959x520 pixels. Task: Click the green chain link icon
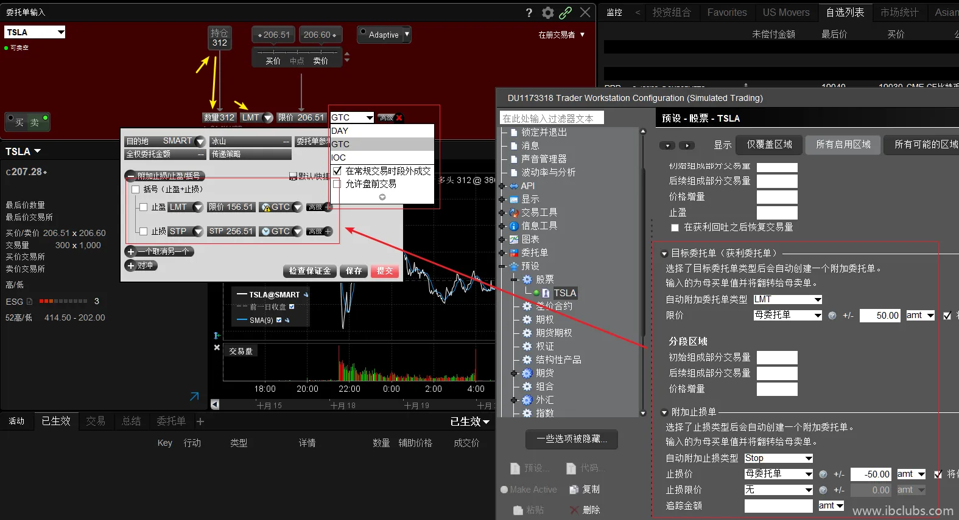pyautogui.click(x=566, y=13)
